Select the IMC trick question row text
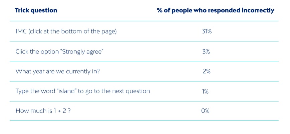Viewport: 290px width, 134px height. [66, 32]
